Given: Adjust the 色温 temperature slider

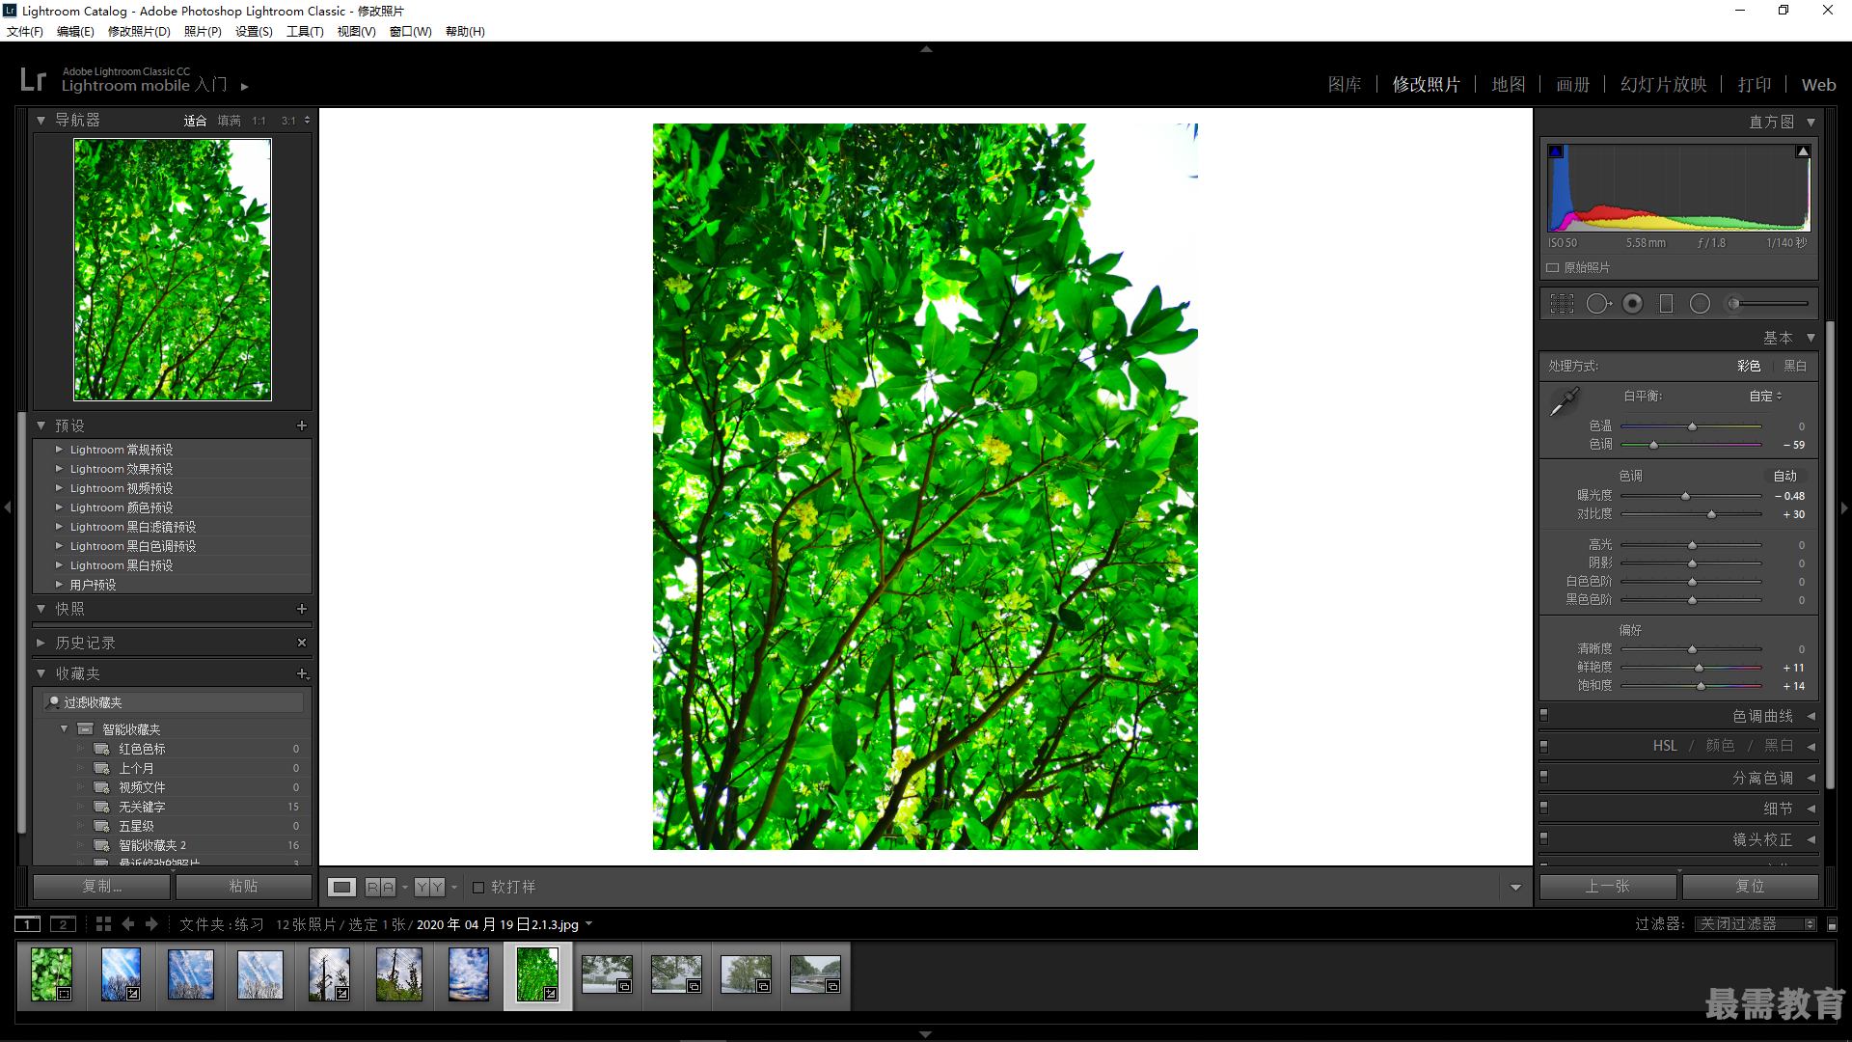Looking at the screenshot, I should click(1692, 426).
